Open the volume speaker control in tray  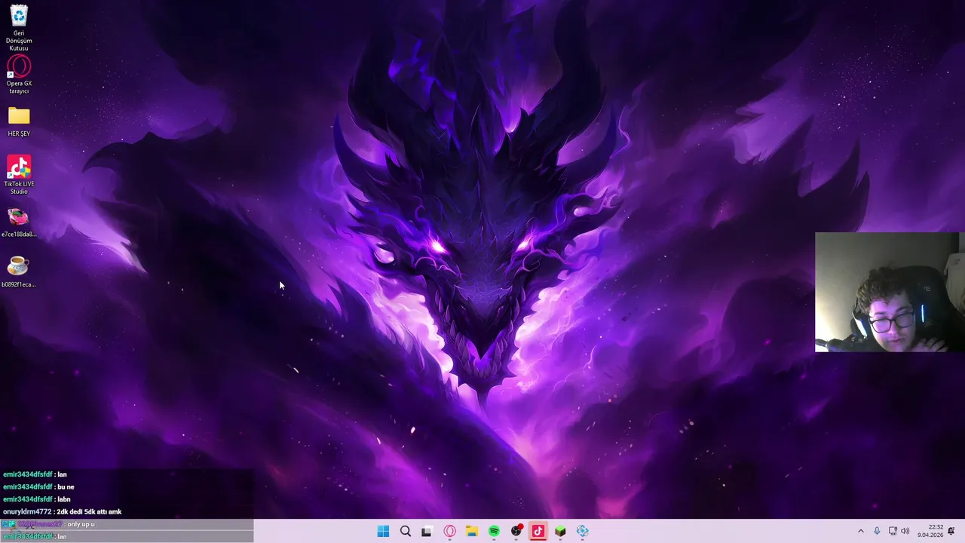[x=905, y=531]
